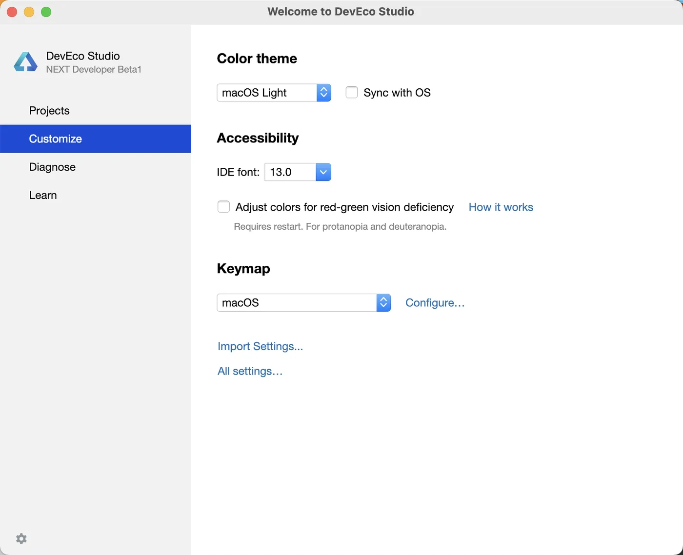Click the Color theme heading
The width and height of the screenshot is (683, 555).
click(x=257, y=59)
